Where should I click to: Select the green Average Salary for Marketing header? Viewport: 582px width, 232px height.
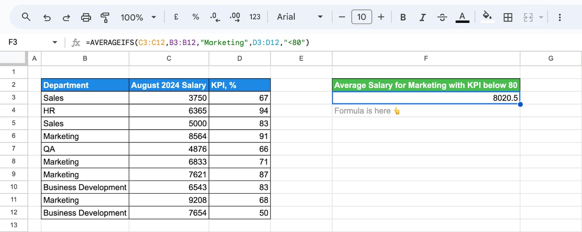tap(426, 85)
